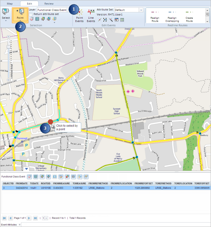Screen dimensions: 211x227
Task: Click the last export icon in the event table toolbar
Action: click(x=86, y=177)
